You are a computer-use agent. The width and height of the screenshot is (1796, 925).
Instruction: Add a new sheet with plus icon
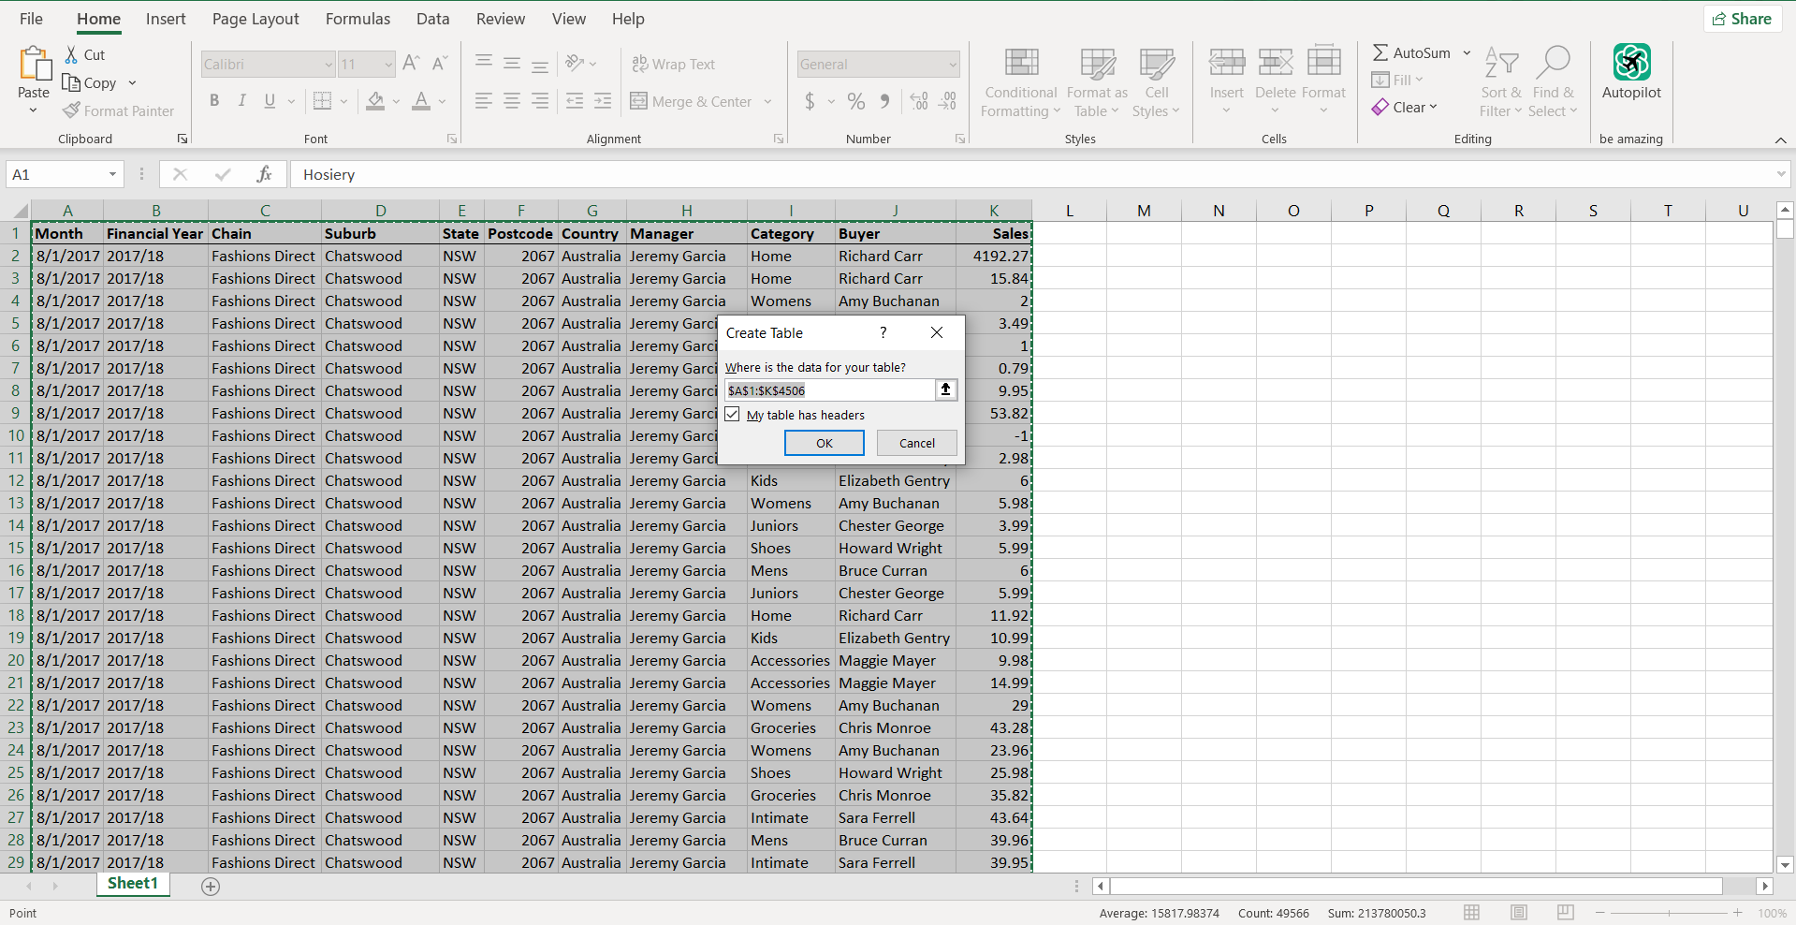tap(211, 886)
